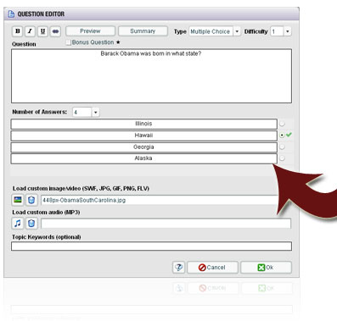Click the music note load audio icon

18,224
